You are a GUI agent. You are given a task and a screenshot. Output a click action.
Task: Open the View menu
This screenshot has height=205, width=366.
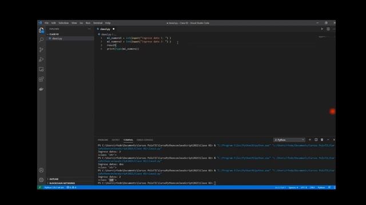[x=74, y=23]
